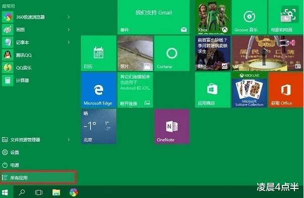Expand 文件资源管理器 submenu arrow

[x=68, y=140]
